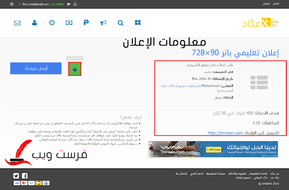The image size is (289, 190).
Task: Open سياسة الخصوصية footer link
Action: [216, 174]
